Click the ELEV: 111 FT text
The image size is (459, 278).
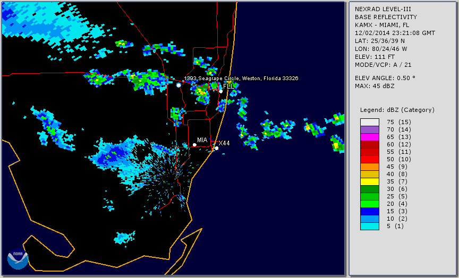pos(375,57)
